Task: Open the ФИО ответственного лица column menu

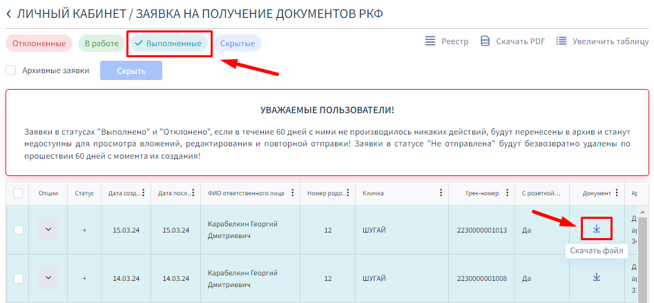Action: pos(293,193)
